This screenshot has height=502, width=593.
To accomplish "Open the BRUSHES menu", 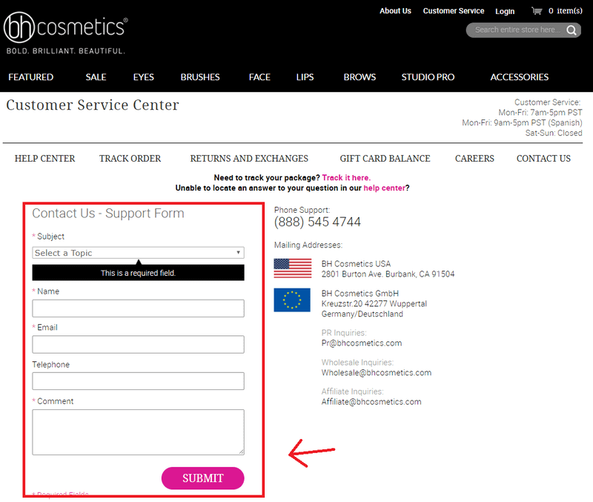I will point(200,77).
